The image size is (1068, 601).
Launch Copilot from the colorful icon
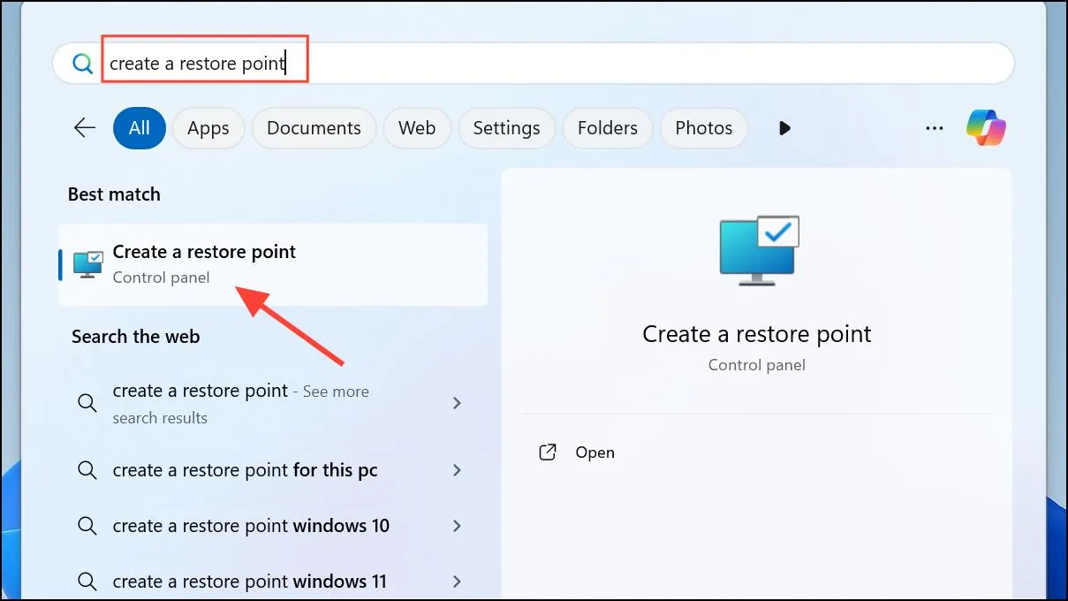[986, 128]
